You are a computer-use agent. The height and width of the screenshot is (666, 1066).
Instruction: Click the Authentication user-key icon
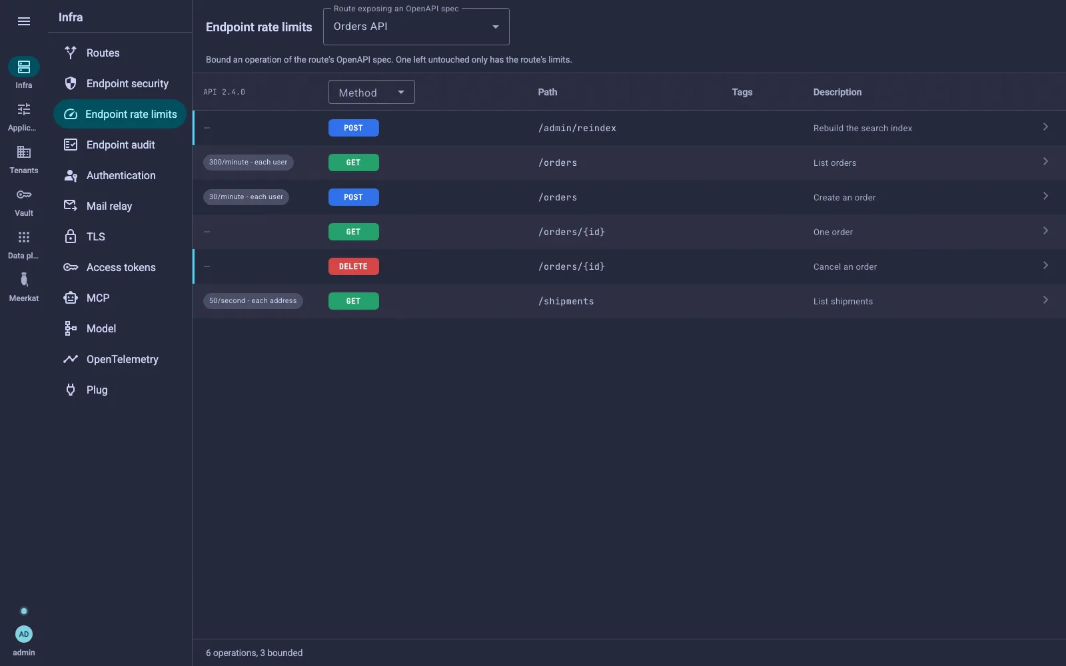click(x=71, y=175)
